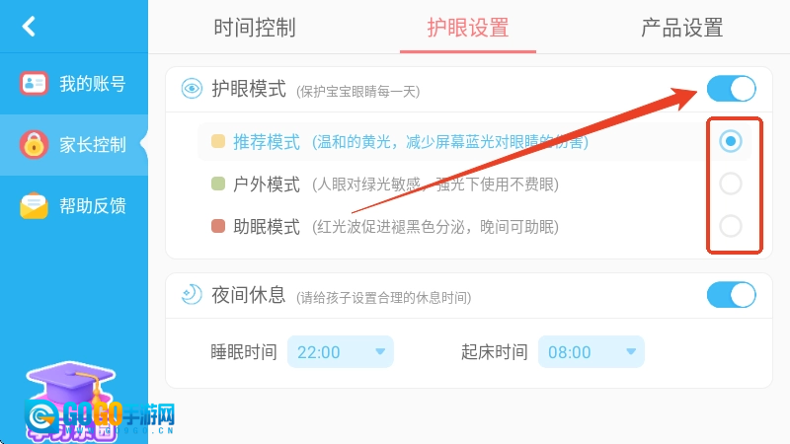790x444 pixels.
Task: Click the back arrow icon
Action: (x=29, y=27)
